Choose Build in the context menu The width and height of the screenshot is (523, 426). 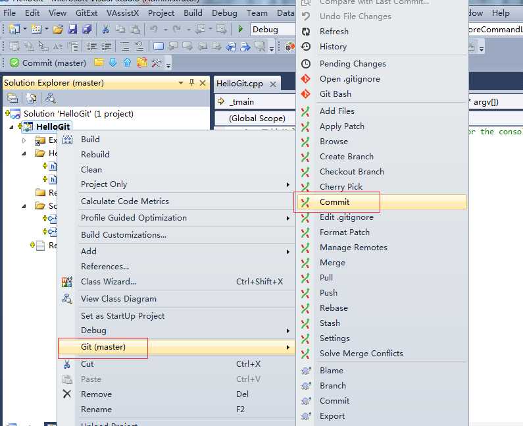177,139
